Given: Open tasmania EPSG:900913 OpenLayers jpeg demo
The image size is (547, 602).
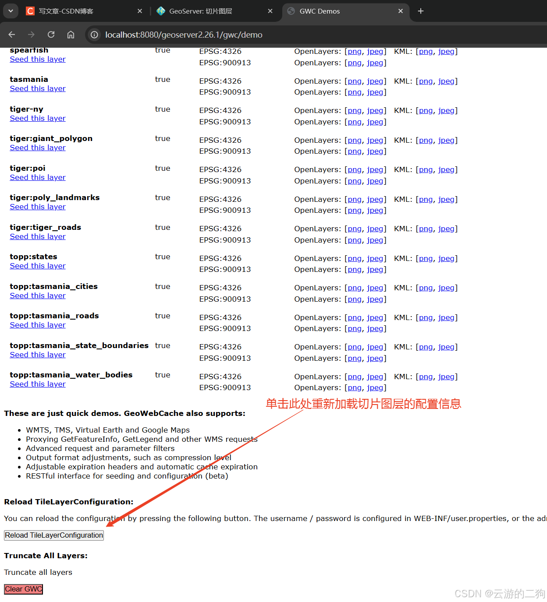Looking at the screenshot, I should pyautogui.click(x=375, y=92).
